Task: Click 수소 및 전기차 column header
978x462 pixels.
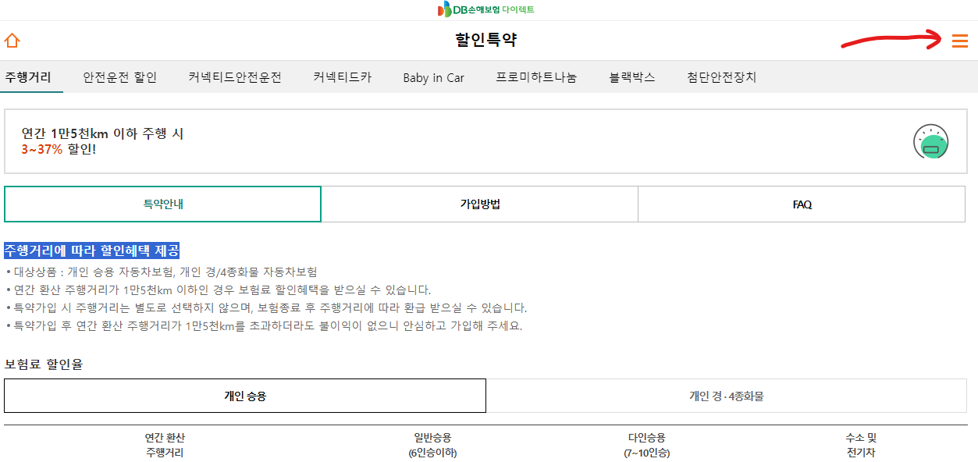Action: 862,445
